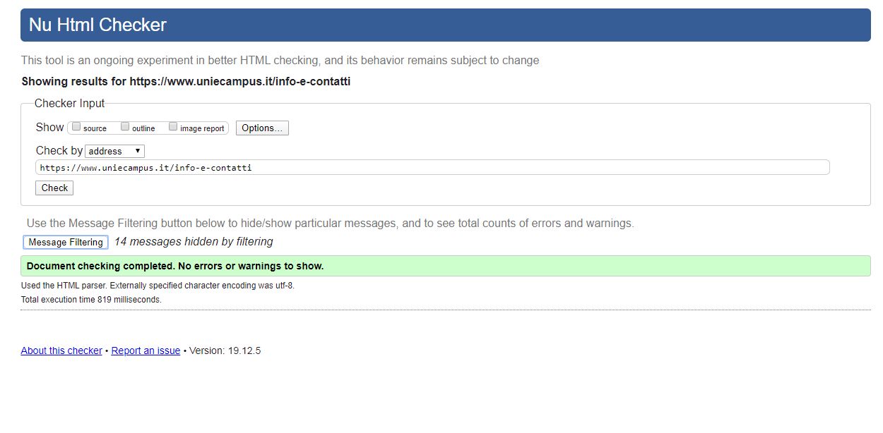Viewport: 883px width, 433px height.
Task: Enable the source checkbox
Action: (x=76, y=127)
